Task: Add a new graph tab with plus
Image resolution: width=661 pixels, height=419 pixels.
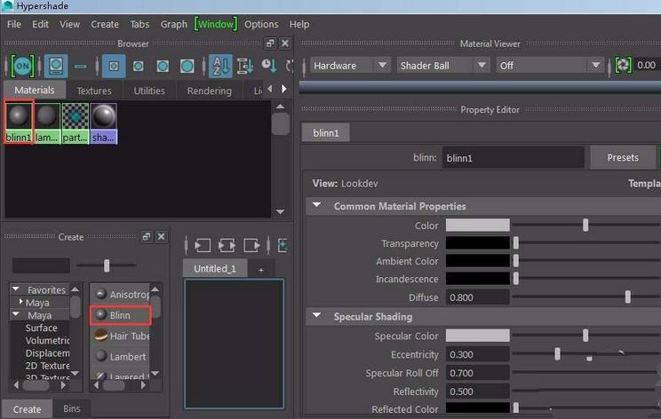Action: coord(261,269)
